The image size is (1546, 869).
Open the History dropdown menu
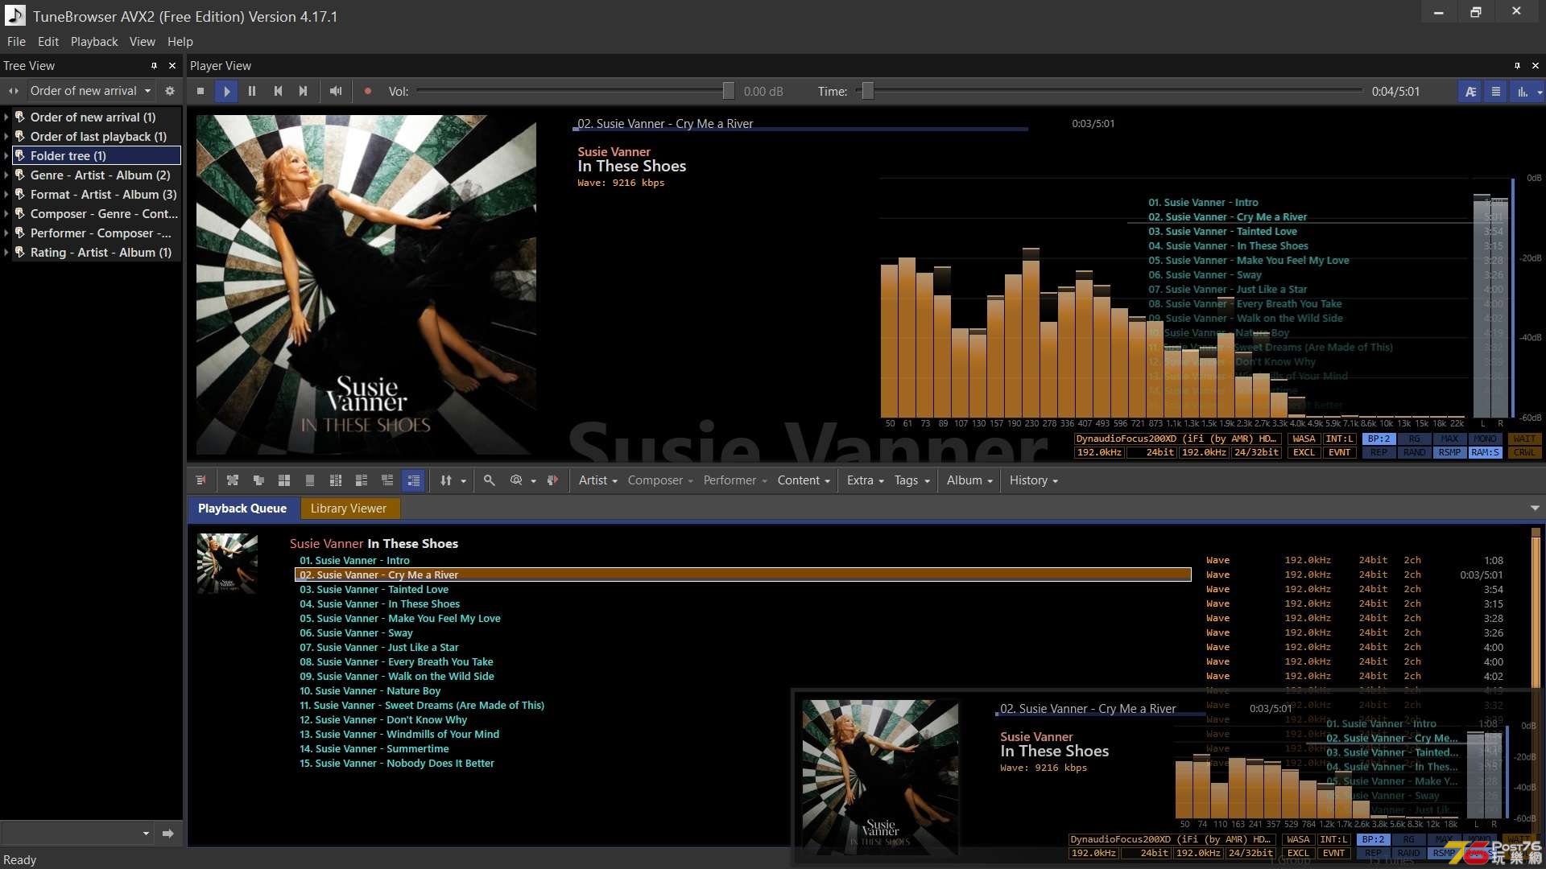coord(1033,480)
